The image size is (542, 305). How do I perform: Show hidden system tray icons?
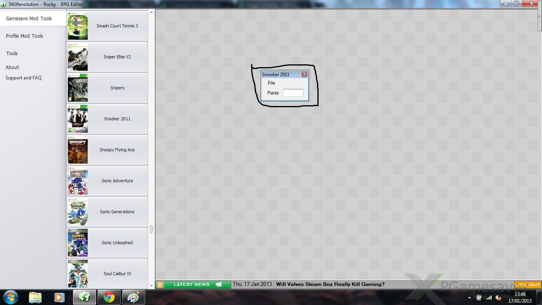click(x=469, y=297)
